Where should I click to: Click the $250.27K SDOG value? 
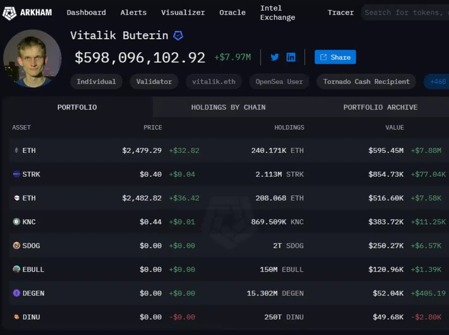[386, 245]
